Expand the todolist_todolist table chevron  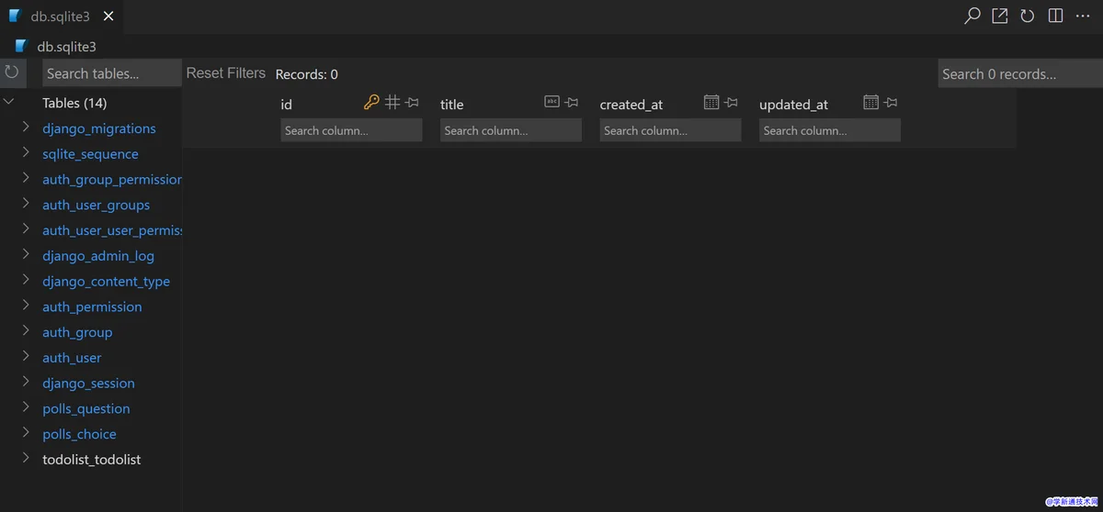(x=26, y=459)
